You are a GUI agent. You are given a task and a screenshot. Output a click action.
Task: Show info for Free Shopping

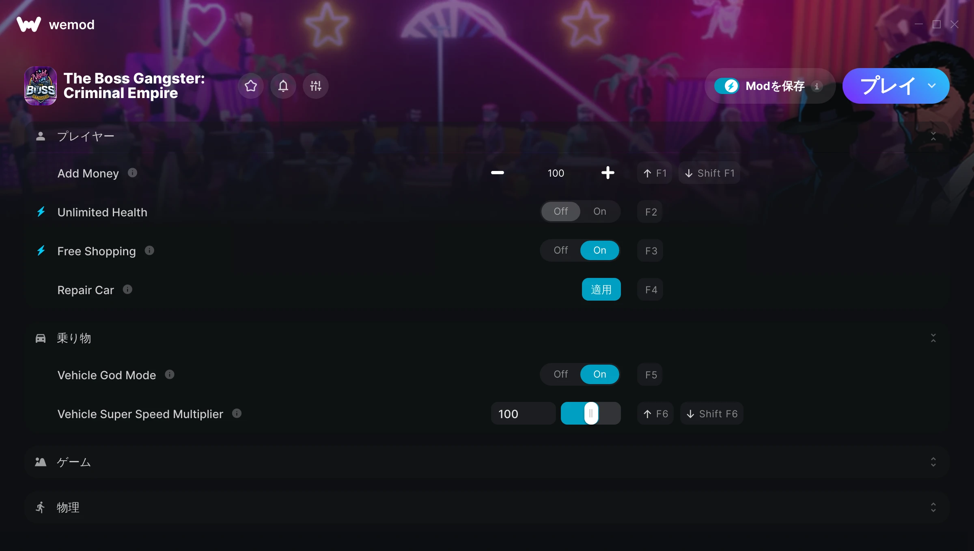(149, 251)
